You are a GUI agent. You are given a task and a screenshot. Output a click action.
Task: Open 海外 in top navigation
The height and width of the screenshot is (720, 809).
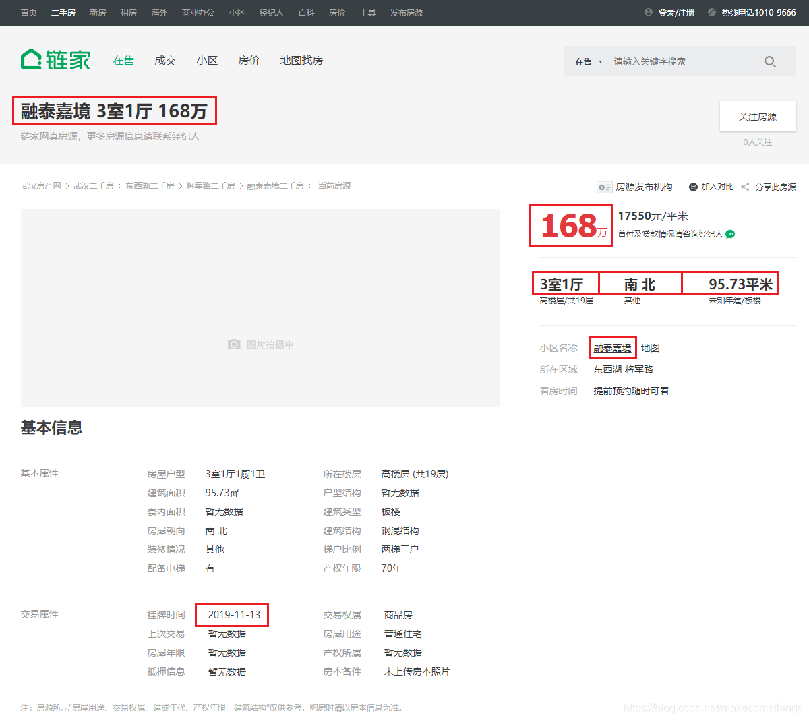coord(159,12)
